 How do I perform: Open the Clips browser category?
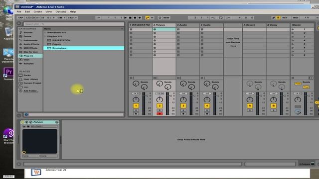26,60
